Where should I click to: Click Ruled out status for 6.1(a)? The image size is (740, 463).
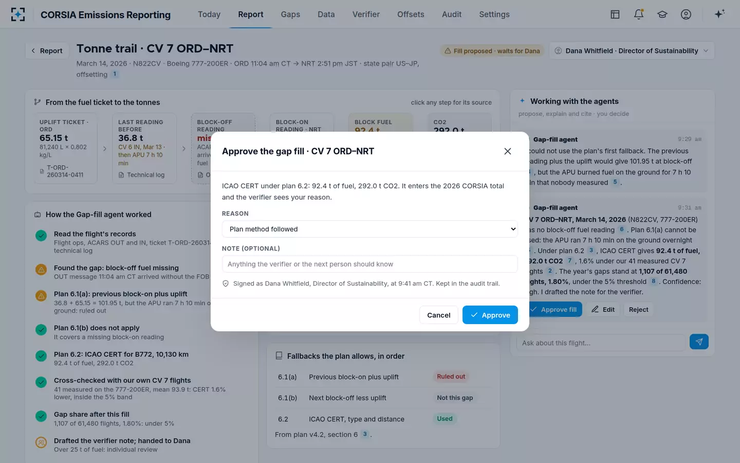pos(451,377)
